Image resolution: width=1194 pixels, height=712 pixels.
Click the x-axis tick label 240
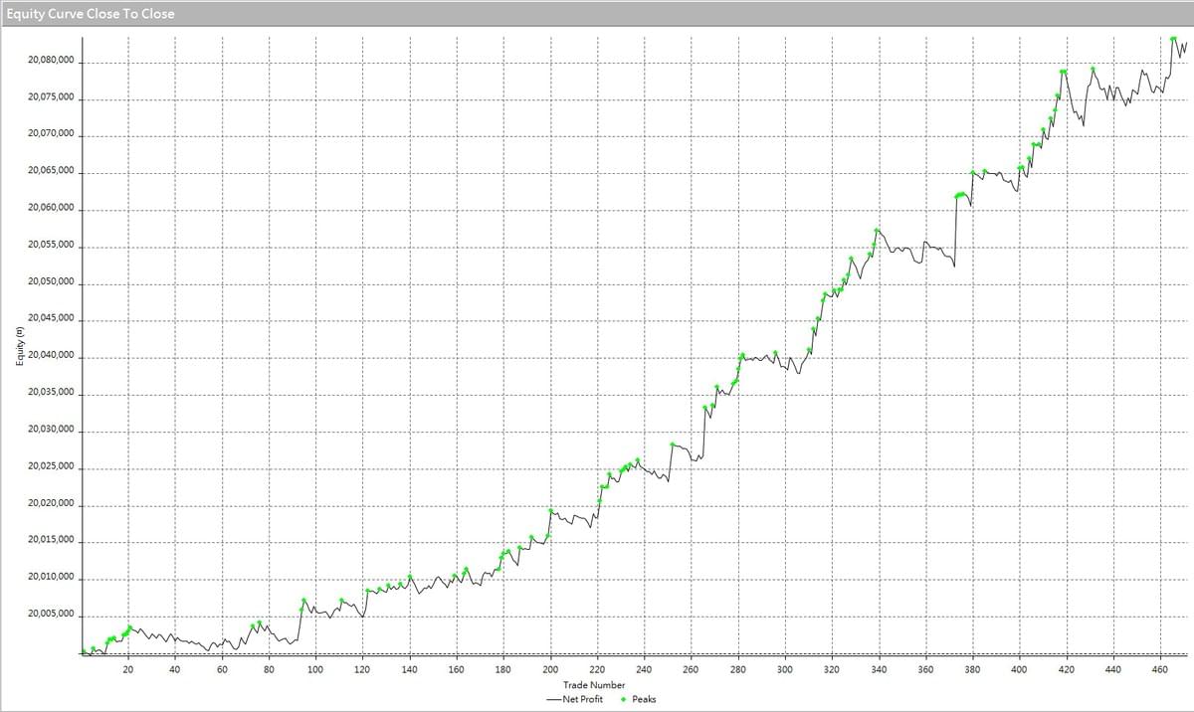point(644,670)
